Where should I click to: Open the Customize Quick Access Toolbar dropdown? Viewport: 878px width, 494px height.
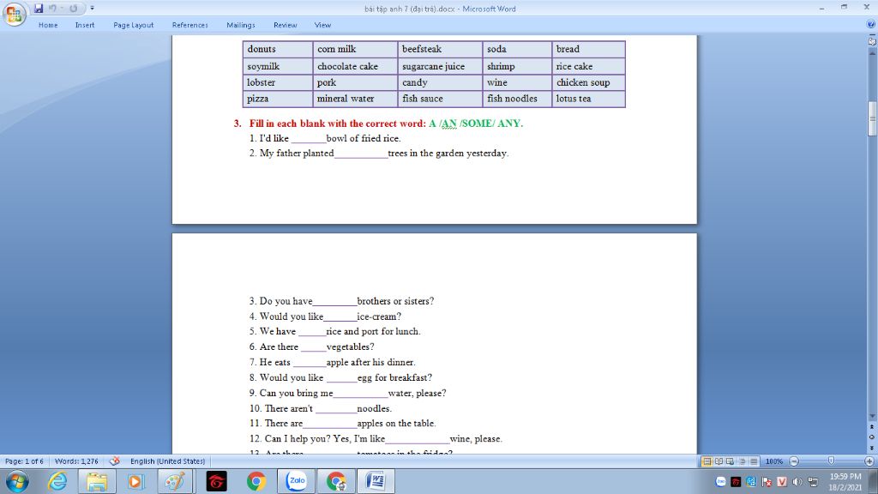(x=92, y=9)
